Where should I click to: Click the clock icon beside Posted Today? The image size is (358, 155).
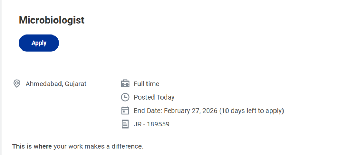[x=125, y=97]
